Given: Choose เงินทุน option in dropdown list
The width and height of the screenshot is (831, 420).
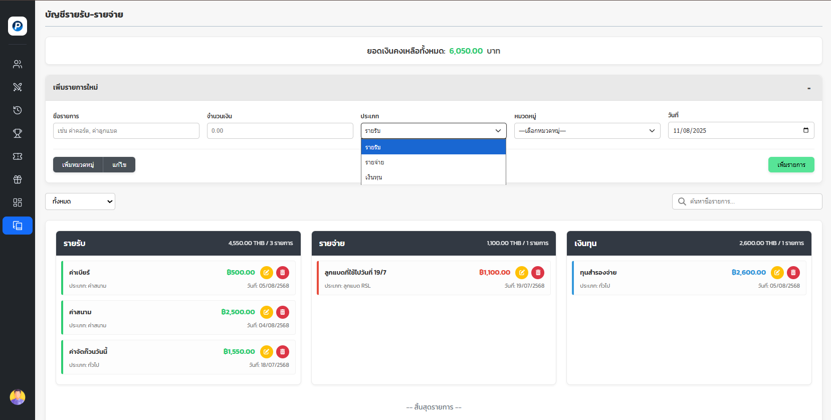Looking at the screenshot, I should 433,177.
